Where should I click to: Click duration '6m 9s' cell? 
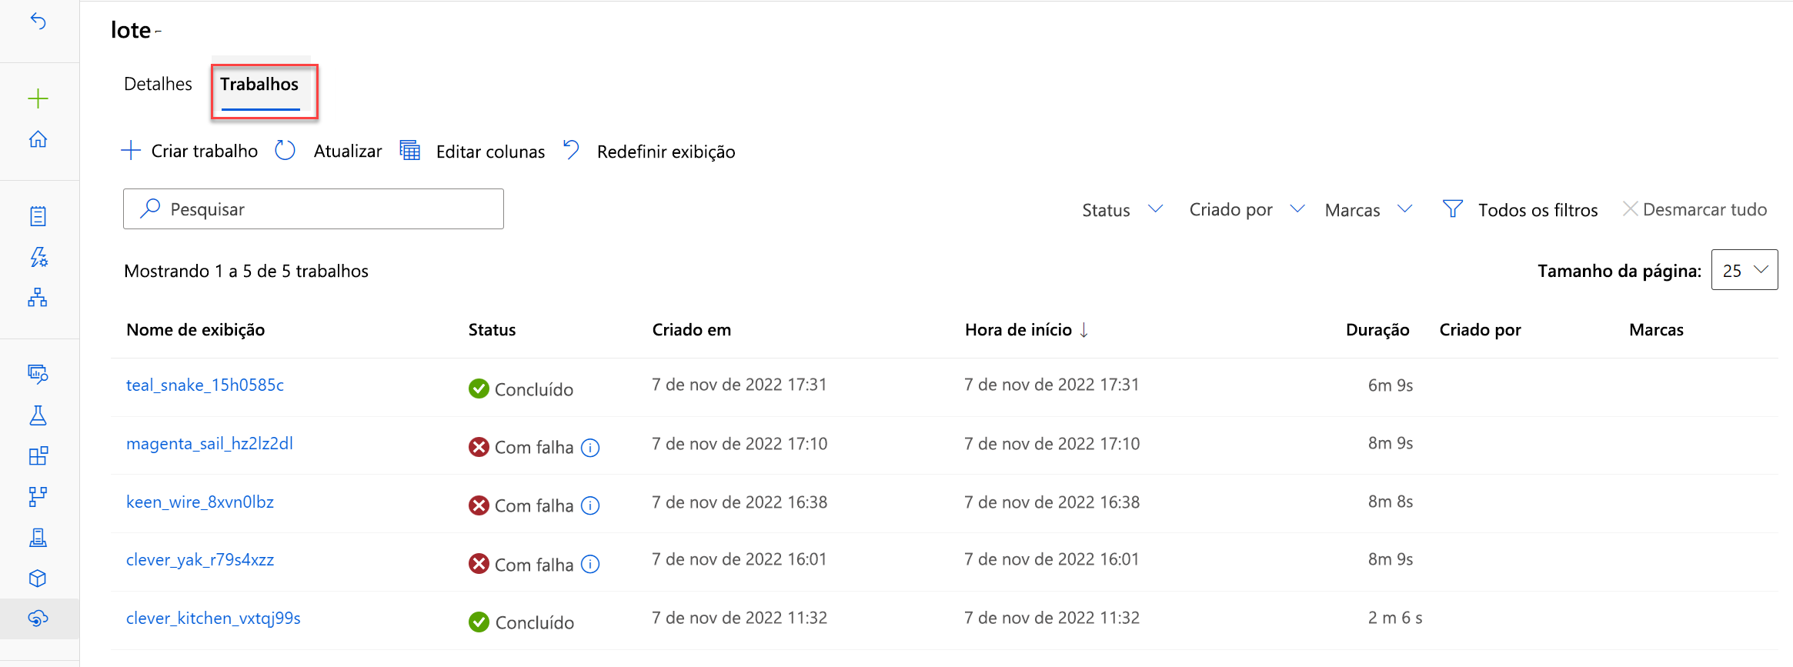tap(1391, 385)
